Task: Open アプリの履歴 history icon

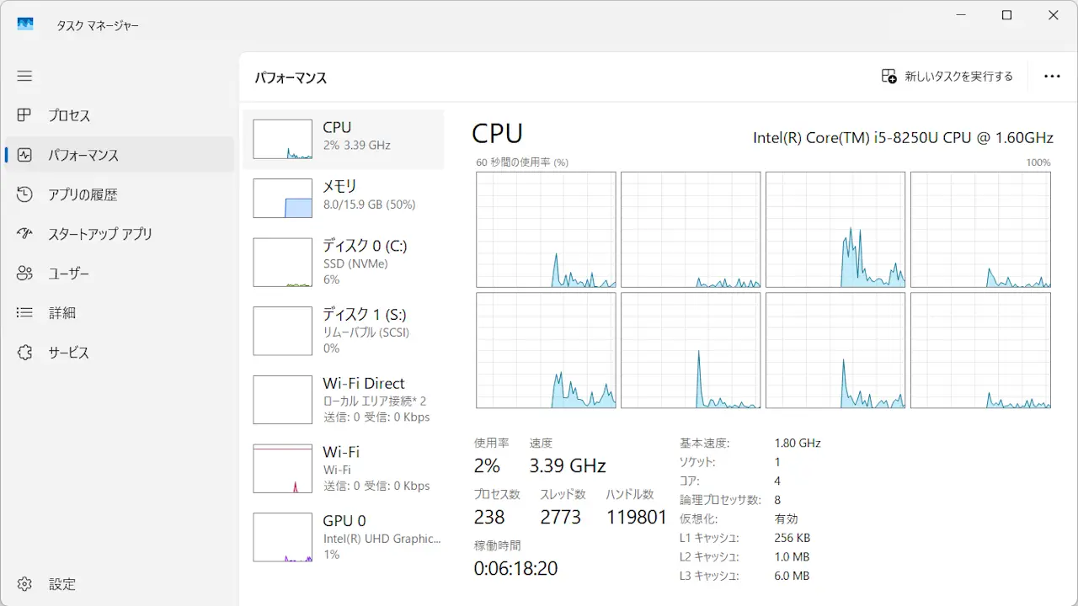Action: click(24, 194)
